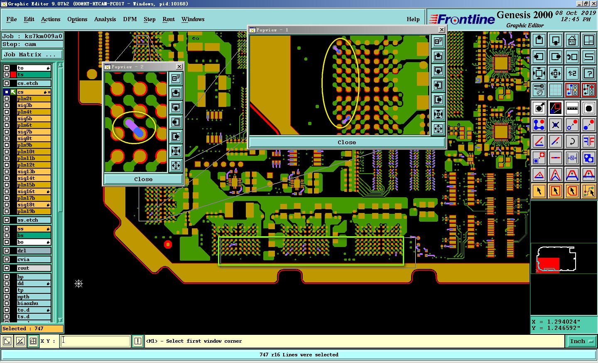The width and height of the screenshot is (598, 363).
Task: Close the Popview 1 window via Close button
Action: click(347, 142)
